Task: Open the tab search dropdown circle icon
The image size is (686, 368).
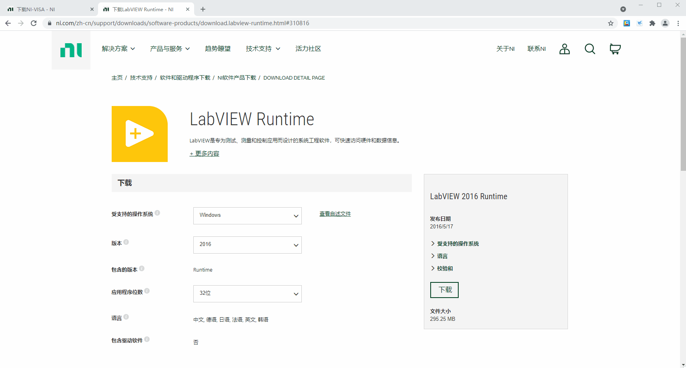Action: coord(623,9)
